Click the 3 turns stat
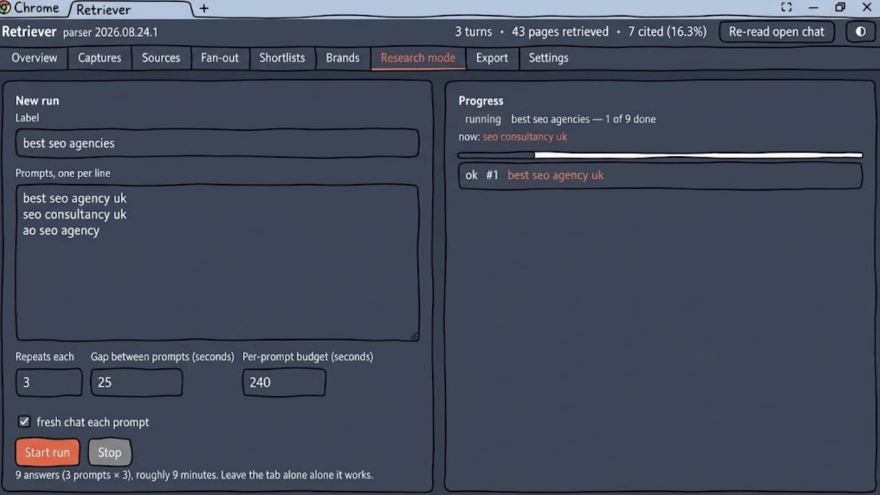The image size is (880, 495). click(473, 31)
